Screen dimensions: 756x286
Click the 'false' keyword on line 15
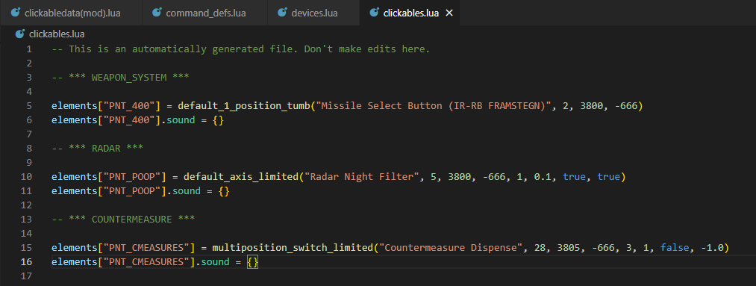tap(675, 248)
